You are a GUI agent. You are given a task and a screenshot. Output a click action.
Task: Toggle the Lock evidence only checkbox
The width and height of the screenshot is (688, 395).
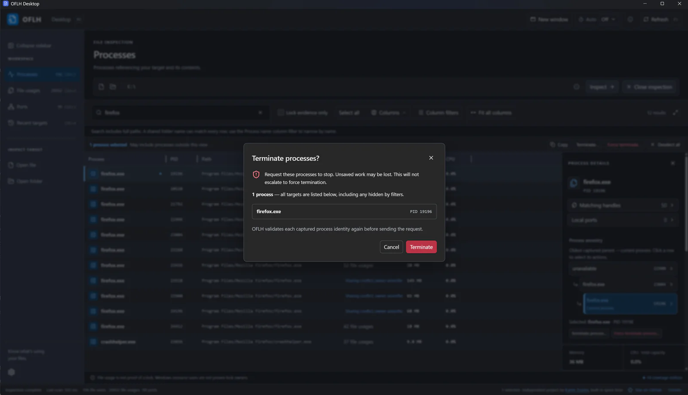[x=281, y=112]
